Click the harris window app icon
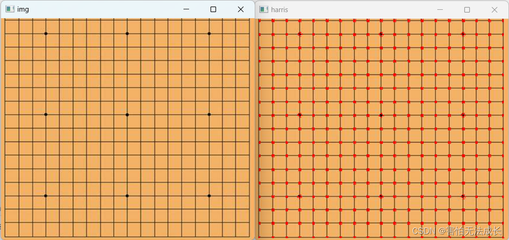The image size is (509, 240). [264, 10]
